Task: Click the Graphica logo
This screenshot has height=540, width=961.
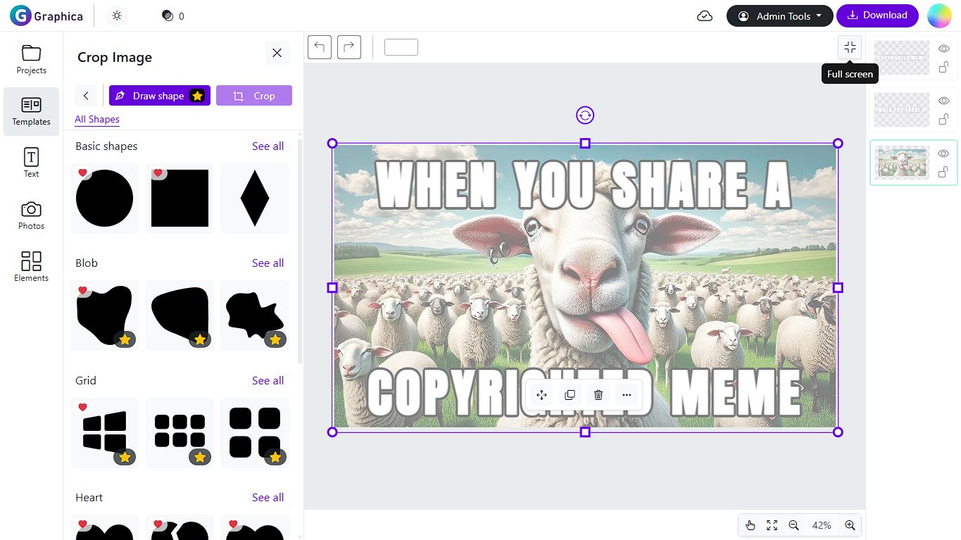Action: pos(46,15)
